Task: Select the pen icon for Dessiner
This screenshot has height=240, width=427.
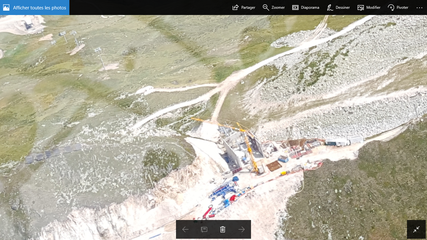Action: [330, 7]
